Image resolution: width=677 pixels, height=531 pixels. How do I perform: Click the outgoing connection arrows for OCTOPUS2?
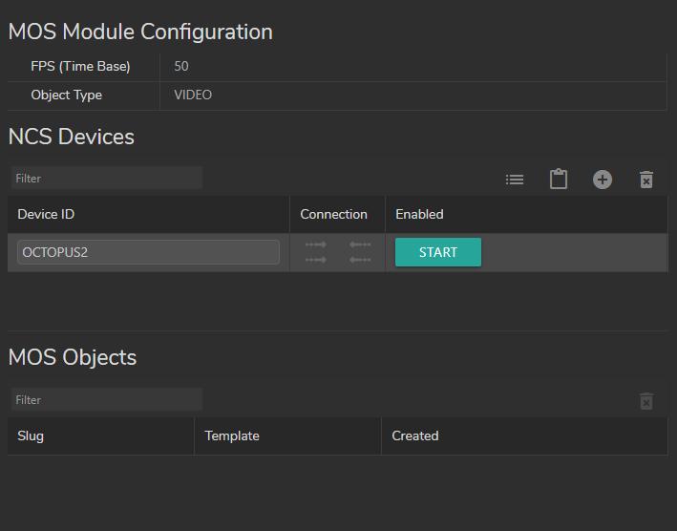tap(316, 252)
